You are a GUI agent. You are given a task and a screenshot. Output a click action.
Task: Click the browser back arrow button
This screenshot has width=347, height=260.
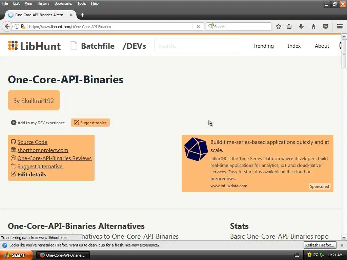point(7,26)
